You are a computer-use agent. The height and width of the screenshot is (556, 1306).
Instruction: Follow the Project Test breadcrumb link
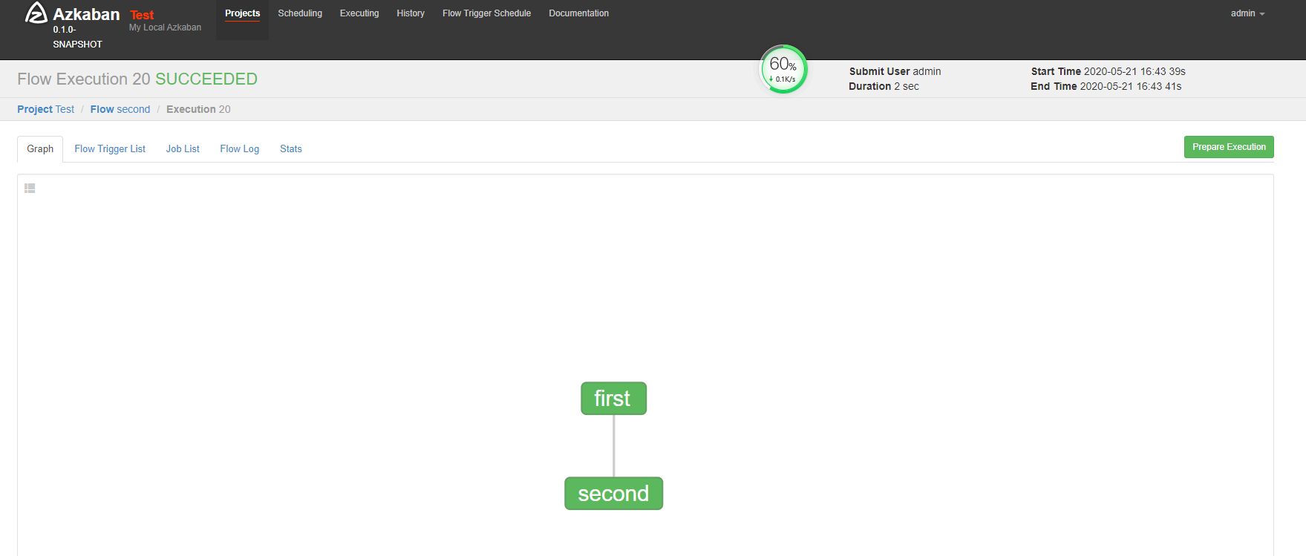(x=45, y=109)
